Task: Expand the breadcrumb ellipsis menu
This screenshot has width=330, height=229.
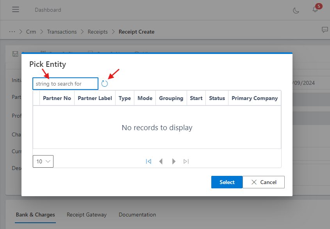Action: coord(12,32)
